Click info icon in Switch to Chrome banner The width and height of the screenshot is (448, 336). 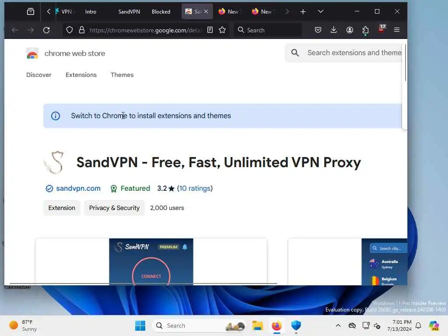(56, 115)
